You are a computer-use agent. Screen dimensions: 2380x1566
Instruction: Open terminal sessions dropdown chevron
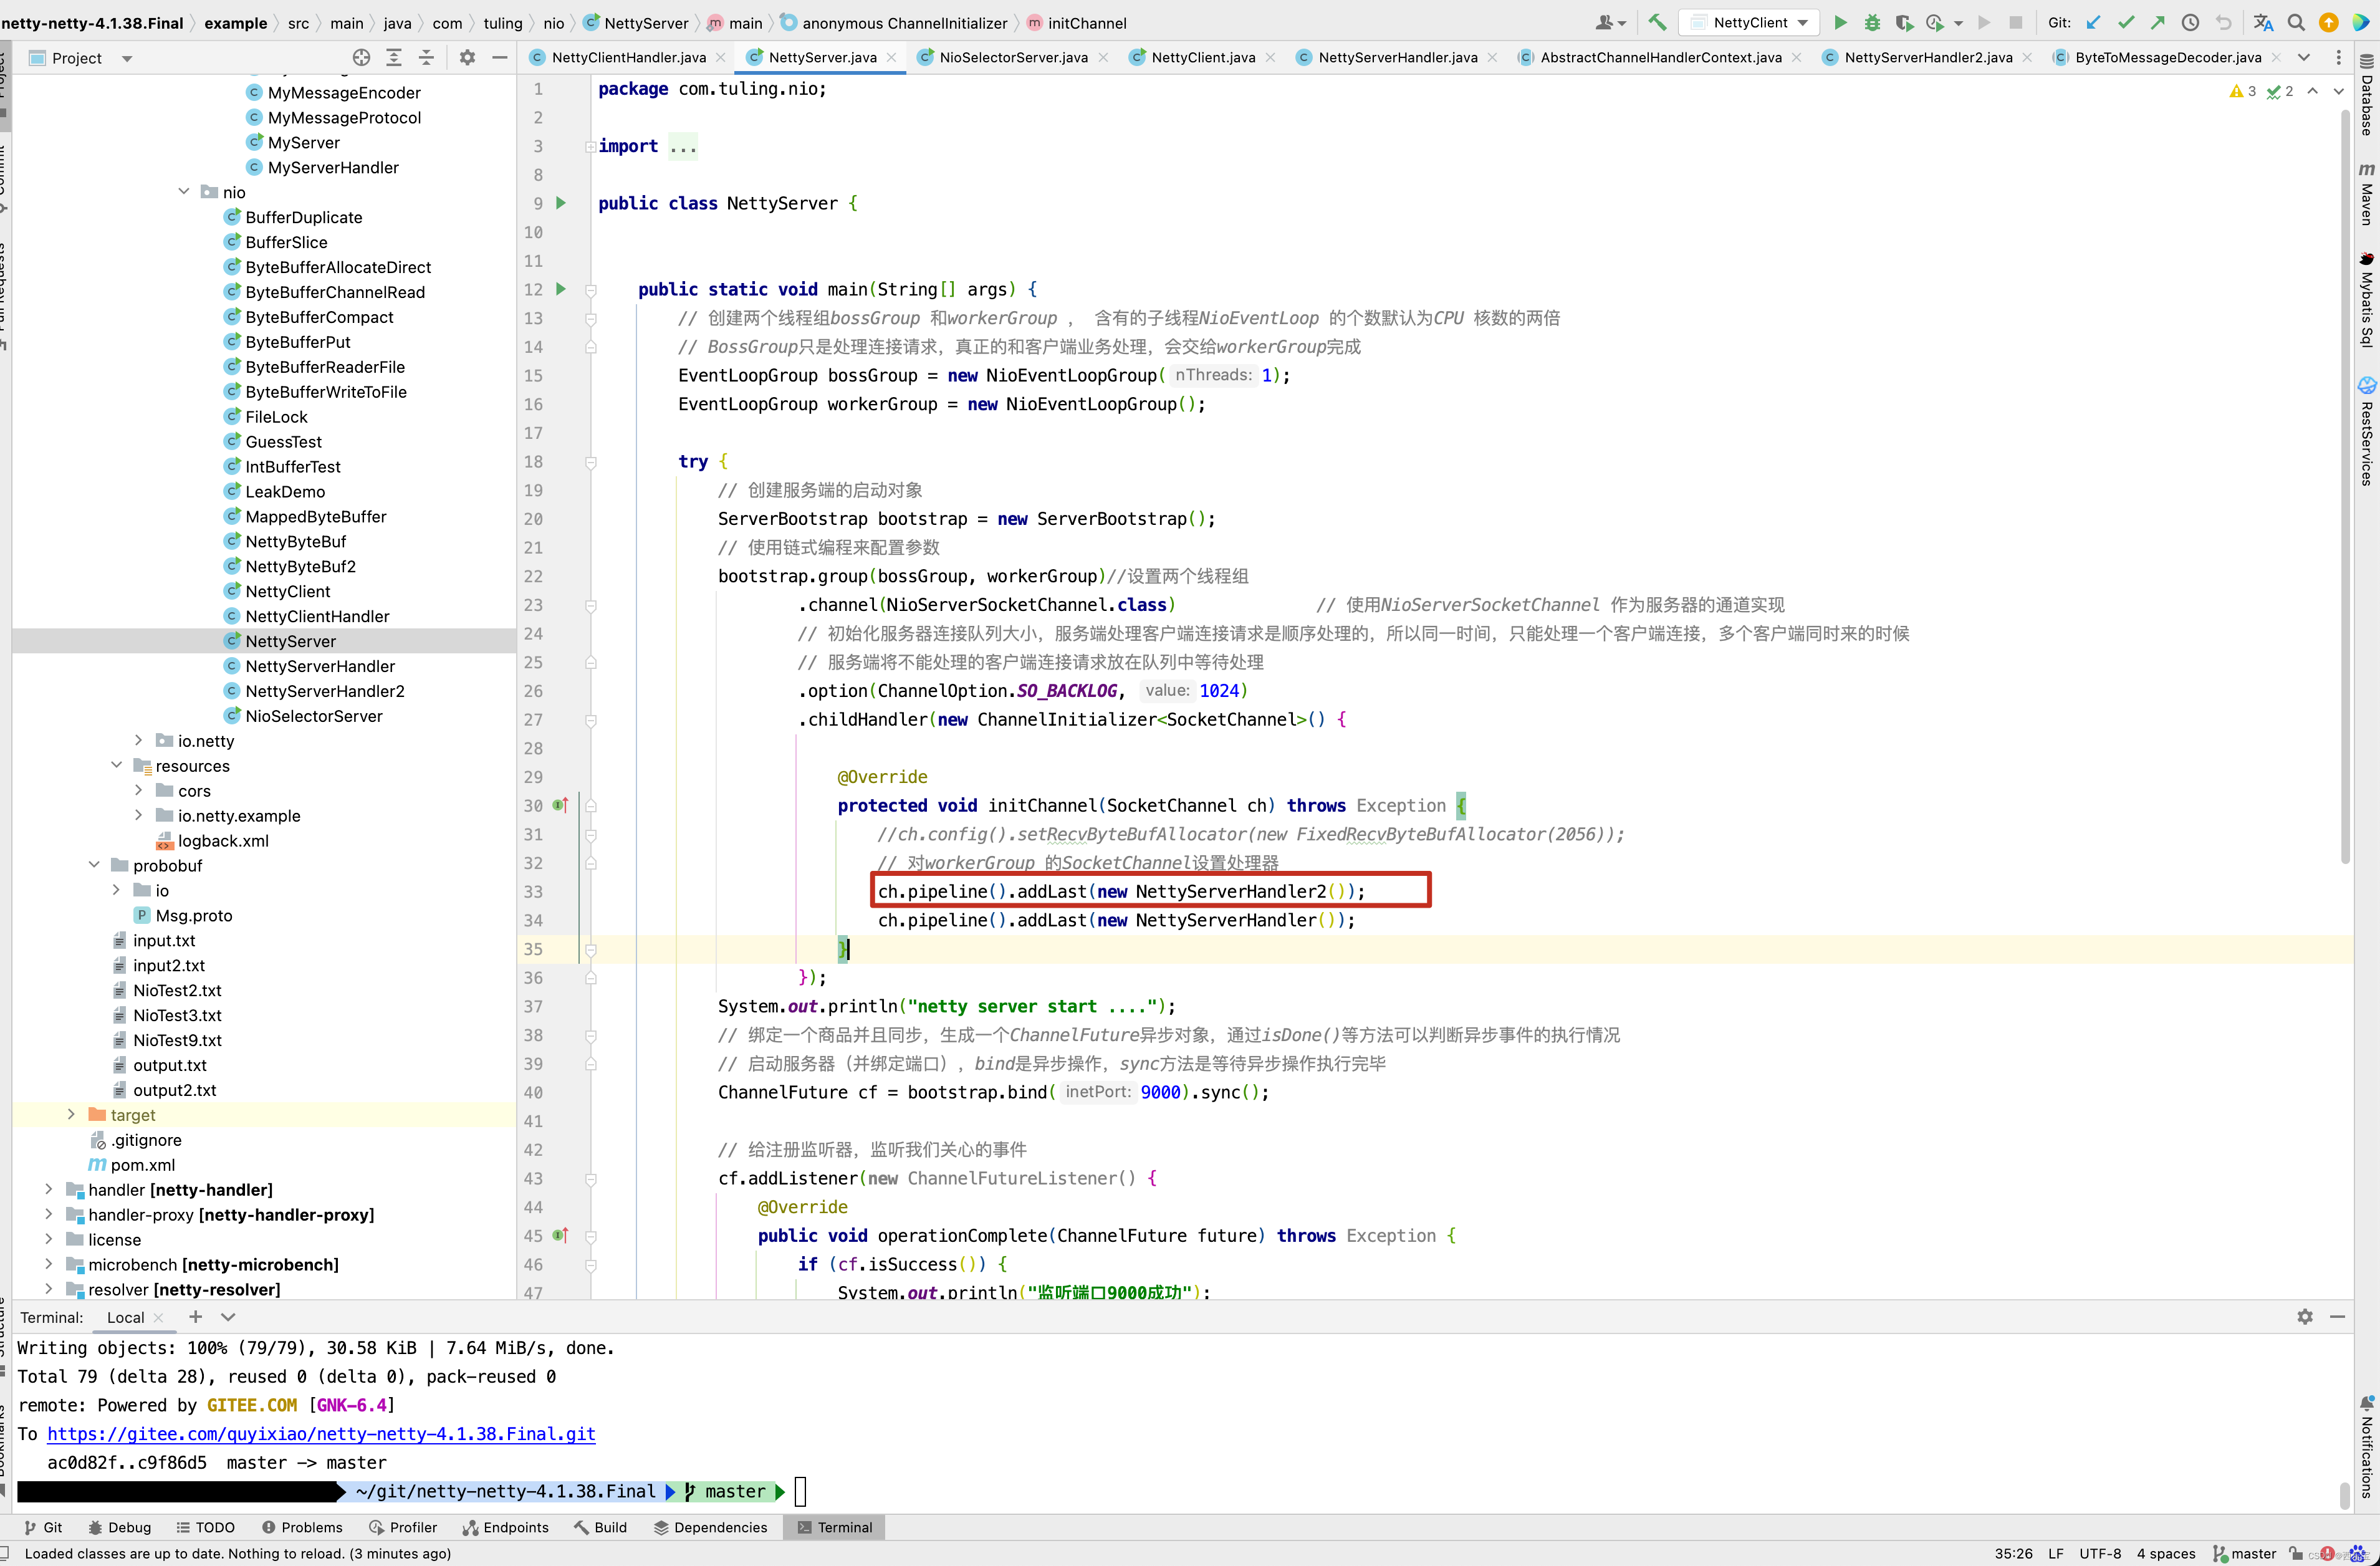pyautogui.click(x=228, y=1317)
